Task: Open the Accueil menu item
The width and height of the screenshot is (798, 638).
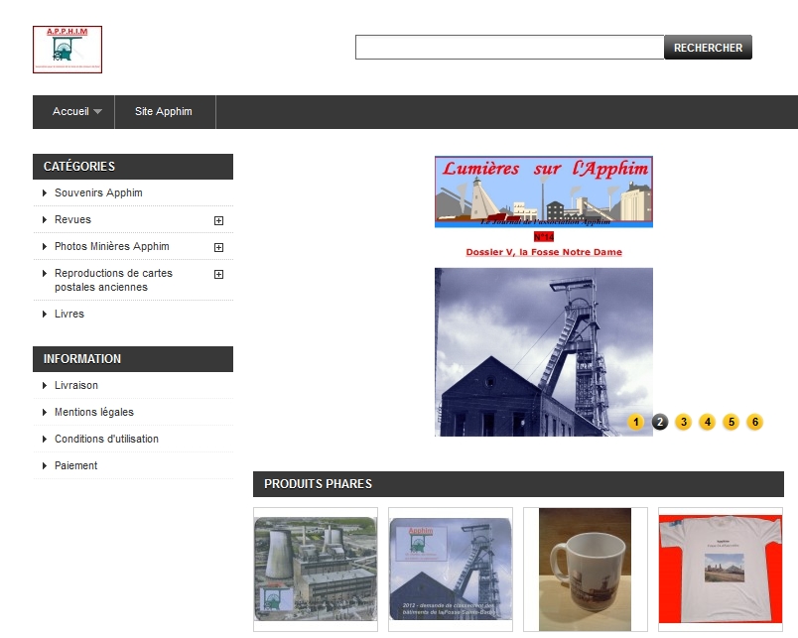Action: 70,111
